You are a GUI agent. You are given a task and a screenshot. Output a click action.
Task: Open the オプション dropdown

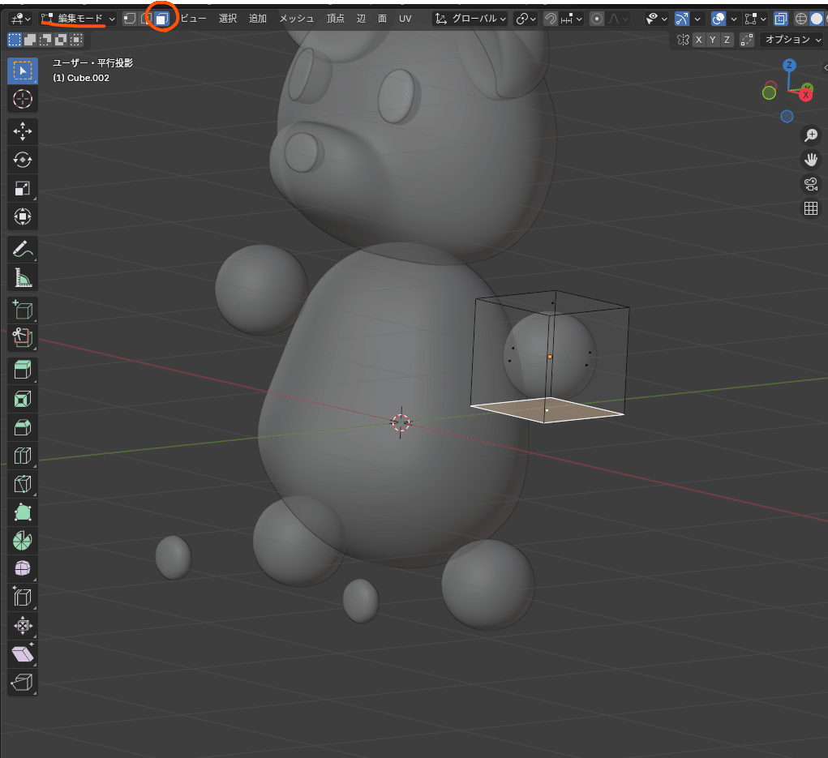(793, 40)
